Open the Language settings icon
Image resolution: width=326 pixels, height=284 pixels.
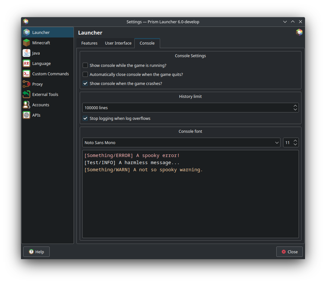tap(26, 63)
